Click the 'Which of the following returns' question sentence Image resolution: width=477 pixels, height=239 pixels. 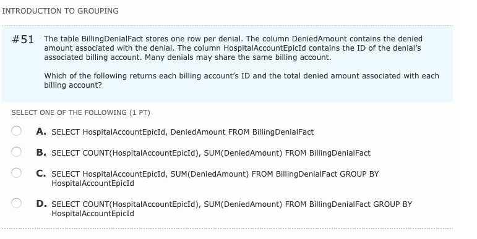[x=241, y=80]
